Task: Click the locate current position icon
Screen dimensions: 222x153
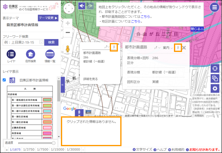Action: (x=215, y=68)
